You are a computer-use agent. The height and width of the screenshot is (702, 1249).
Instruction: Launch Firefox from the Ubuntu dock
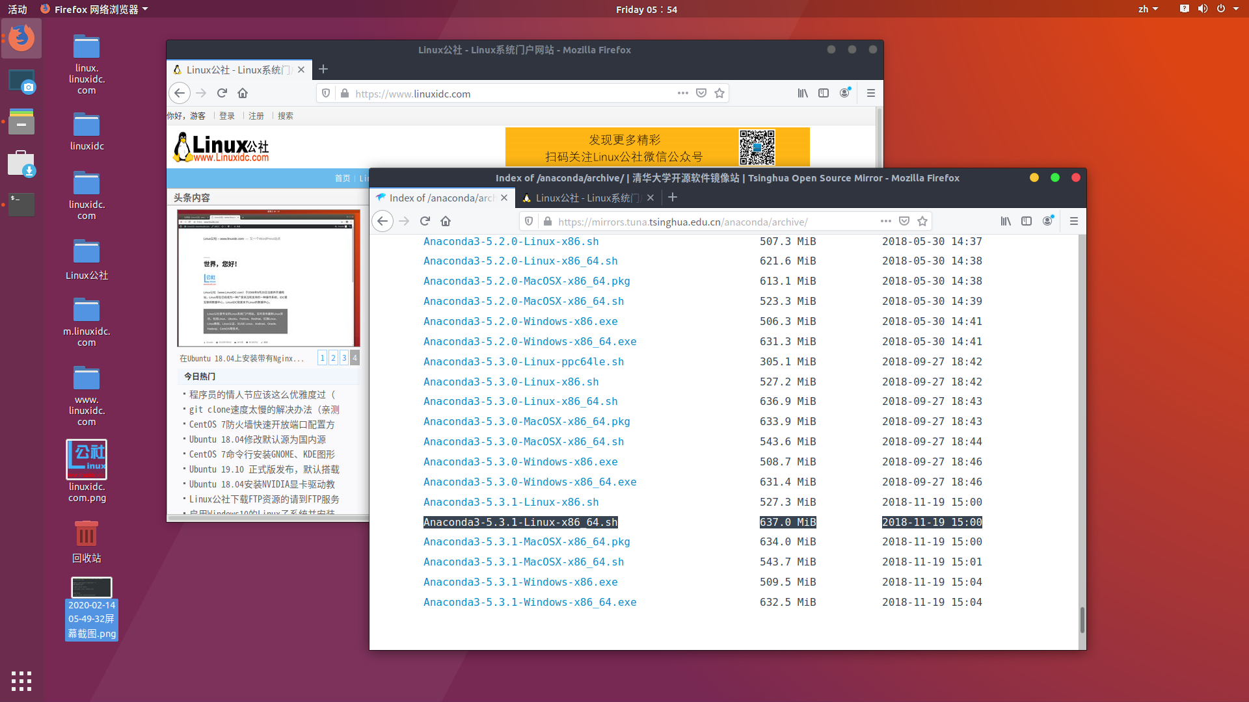point(21,38)
